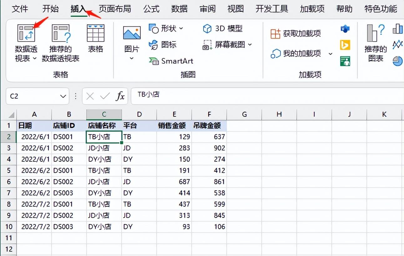Open Recommended Charts

click(376, 34)
